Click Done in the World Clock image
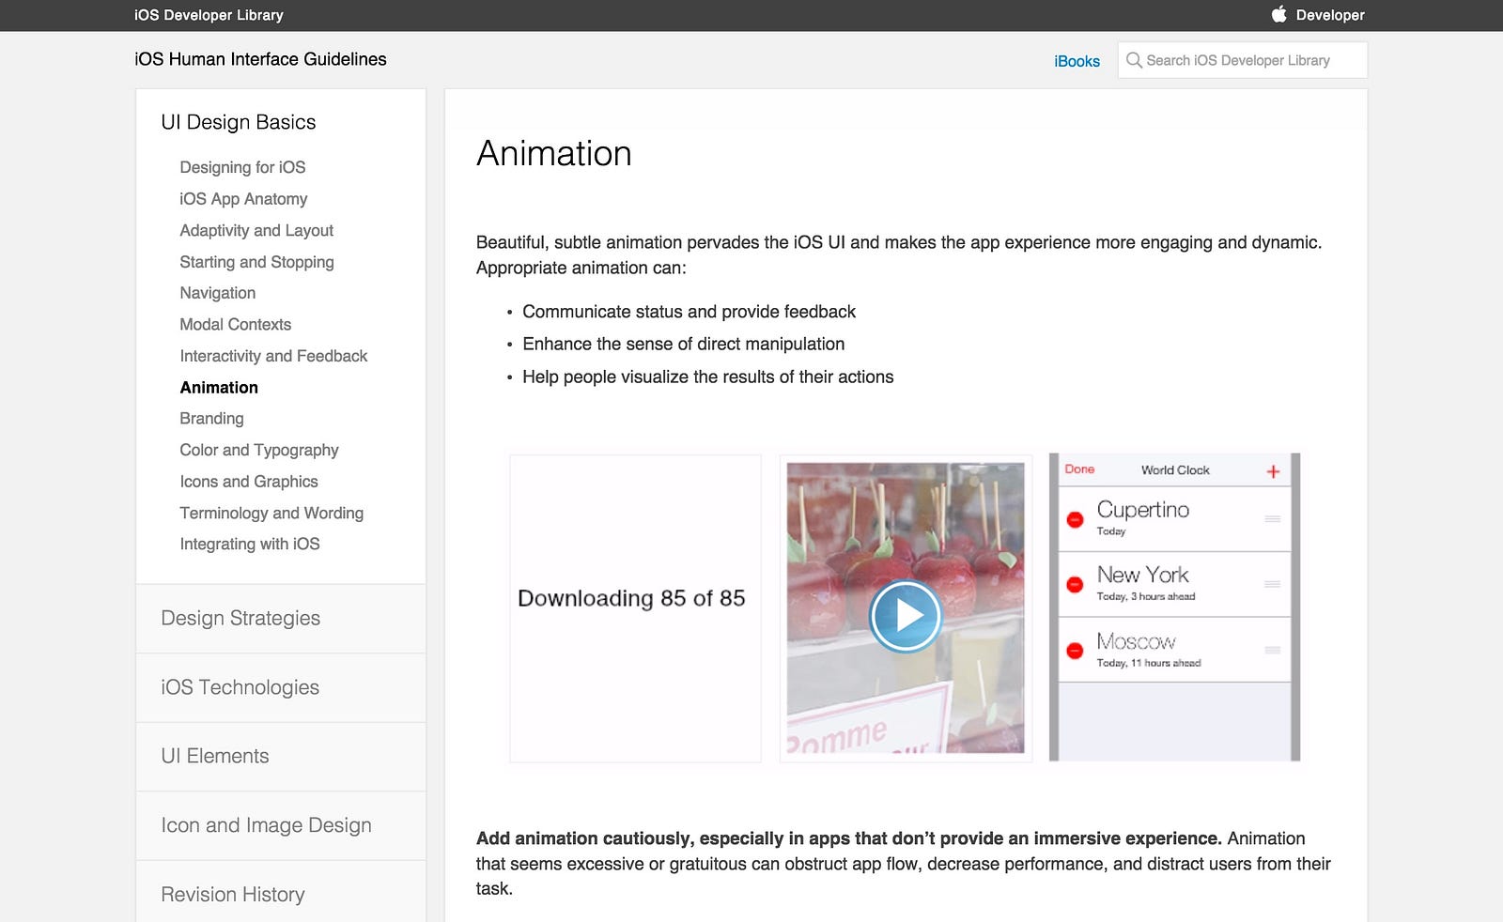1503x922 pixels. (1079, 469)
